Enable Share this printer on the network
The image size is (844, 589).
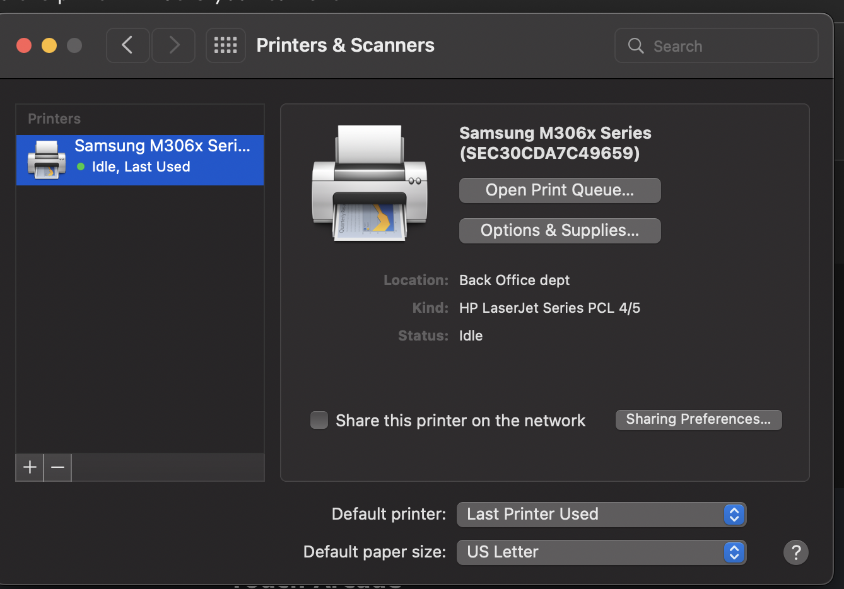click(x=319, y=420)
